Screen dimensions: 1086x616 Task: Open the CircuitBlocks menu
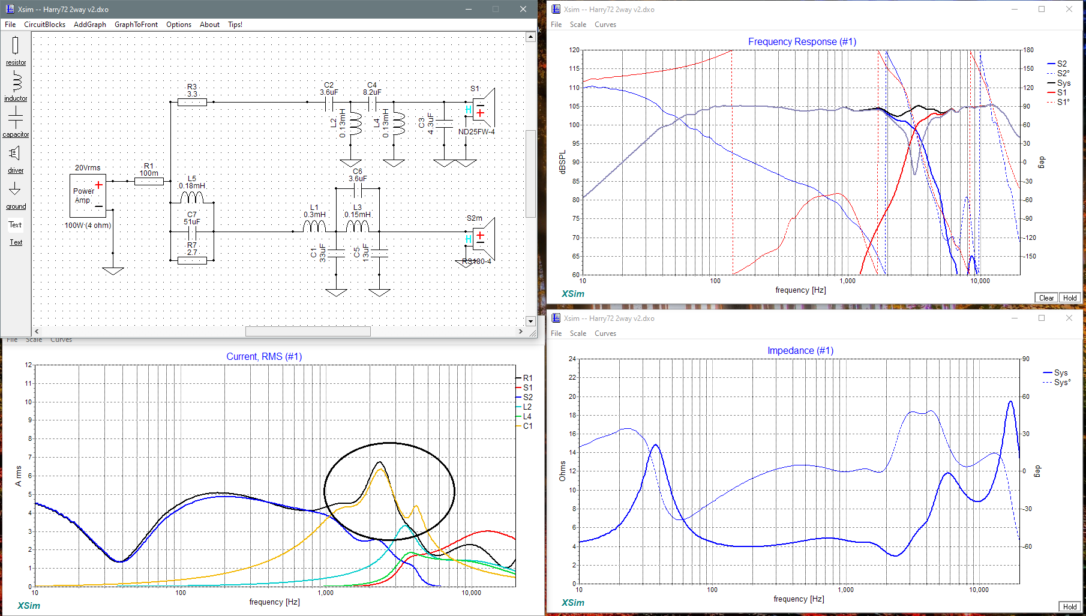[44, 25]
